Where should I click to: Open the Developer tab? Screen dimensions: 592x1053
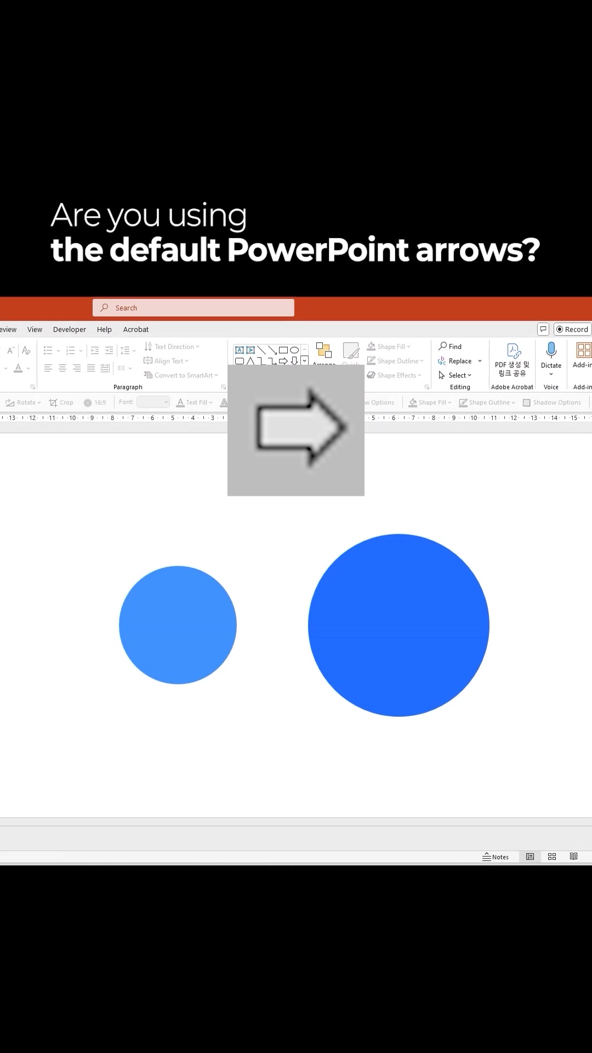70,330
